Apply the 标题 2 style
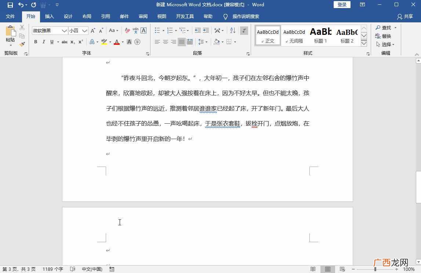Screen dimensions: 421x273 coord(347,36)
